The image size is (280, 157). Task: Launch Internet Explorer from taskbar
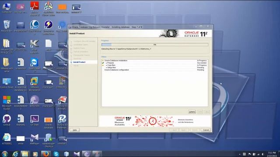(15, 154)
